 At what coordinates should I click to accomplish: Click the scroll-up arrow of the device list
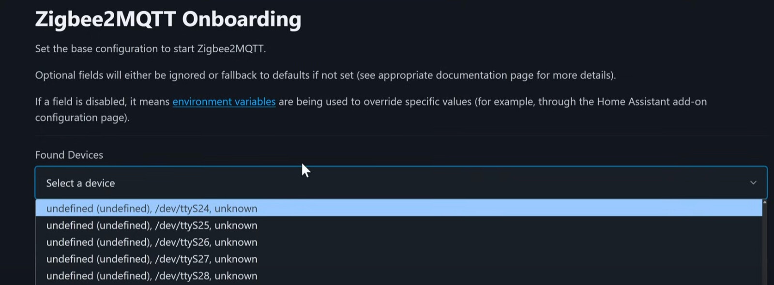pyautogui.click(x=764, y=202)
